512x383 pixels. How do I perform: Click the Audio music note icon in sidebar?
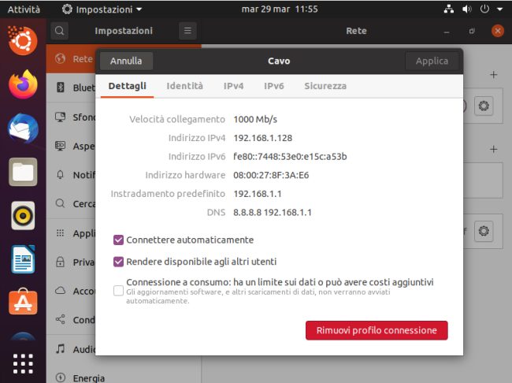tap(61, 348)
